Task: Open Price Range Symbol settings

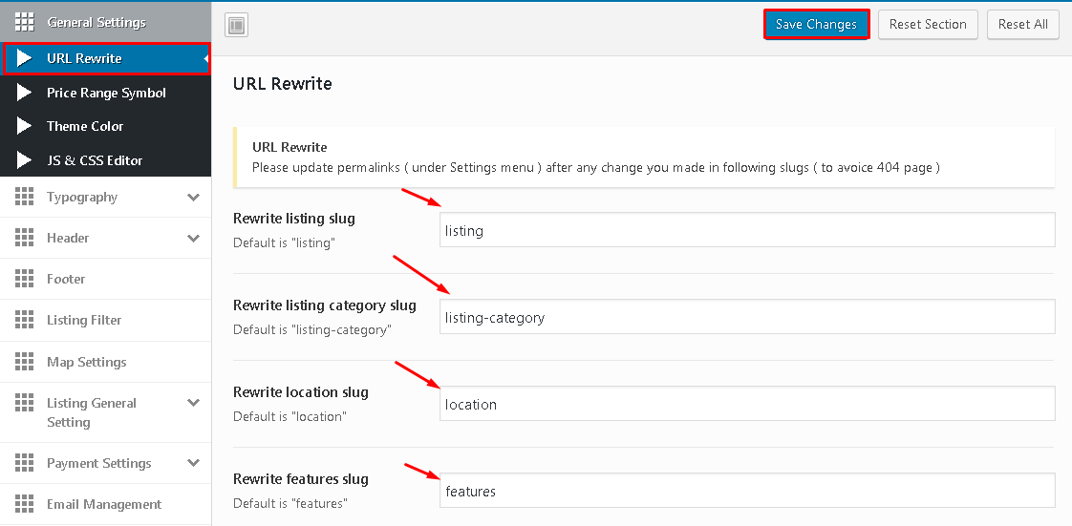Action: point(106,93)
